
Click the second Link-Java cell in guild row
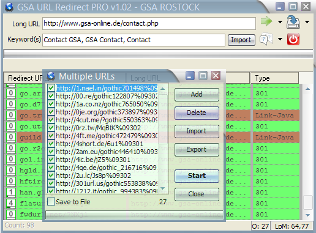(x=276, y=138)
